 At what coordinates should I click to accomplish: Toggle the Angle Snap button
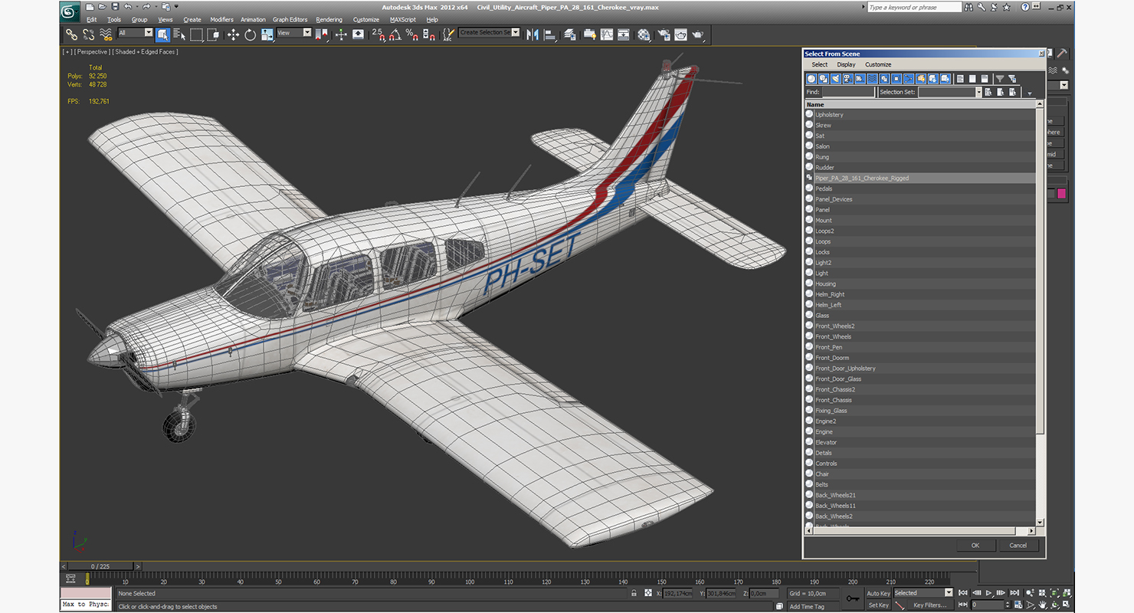395,34
